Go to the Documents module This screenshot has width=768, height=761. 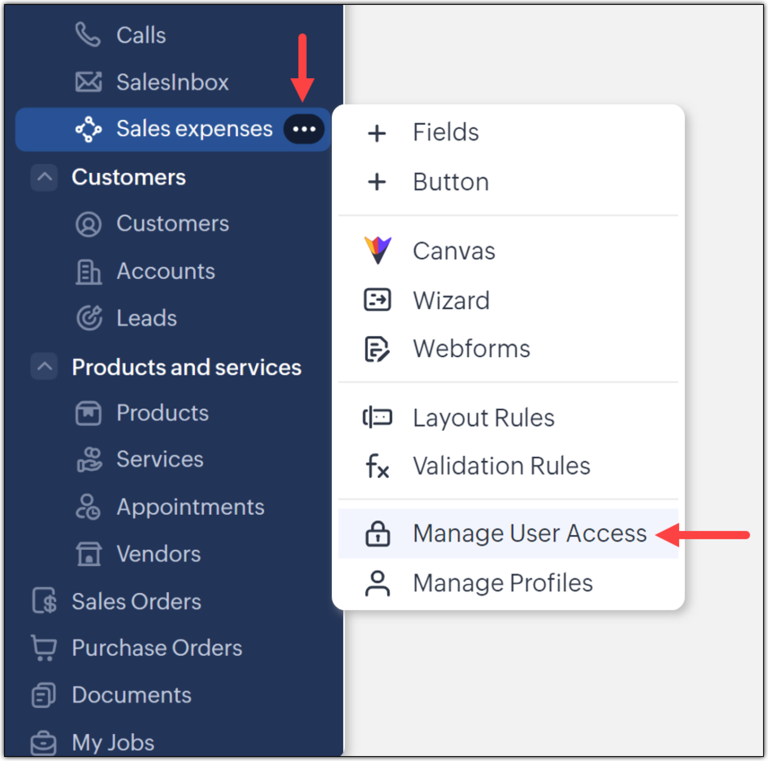131,695
